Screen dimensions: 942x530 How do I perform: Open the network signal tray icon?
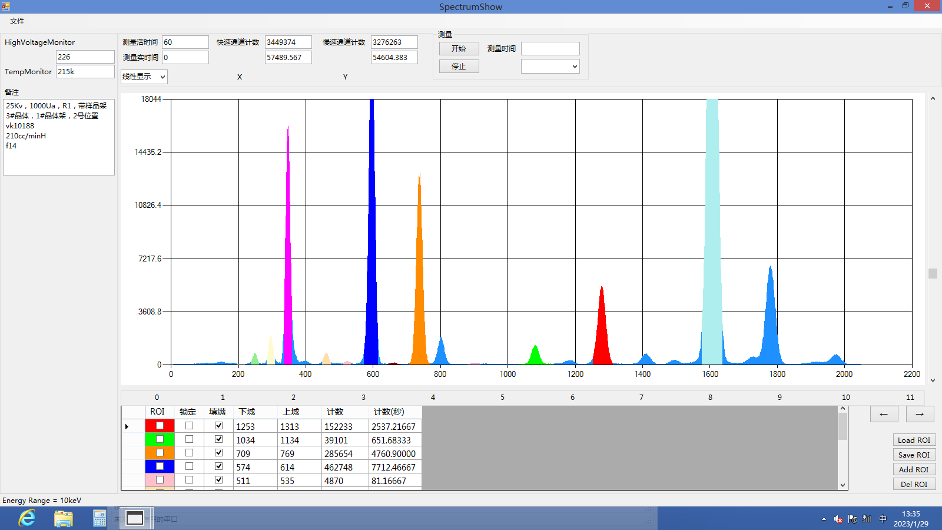pyautogui.click(x=866, y=518)
